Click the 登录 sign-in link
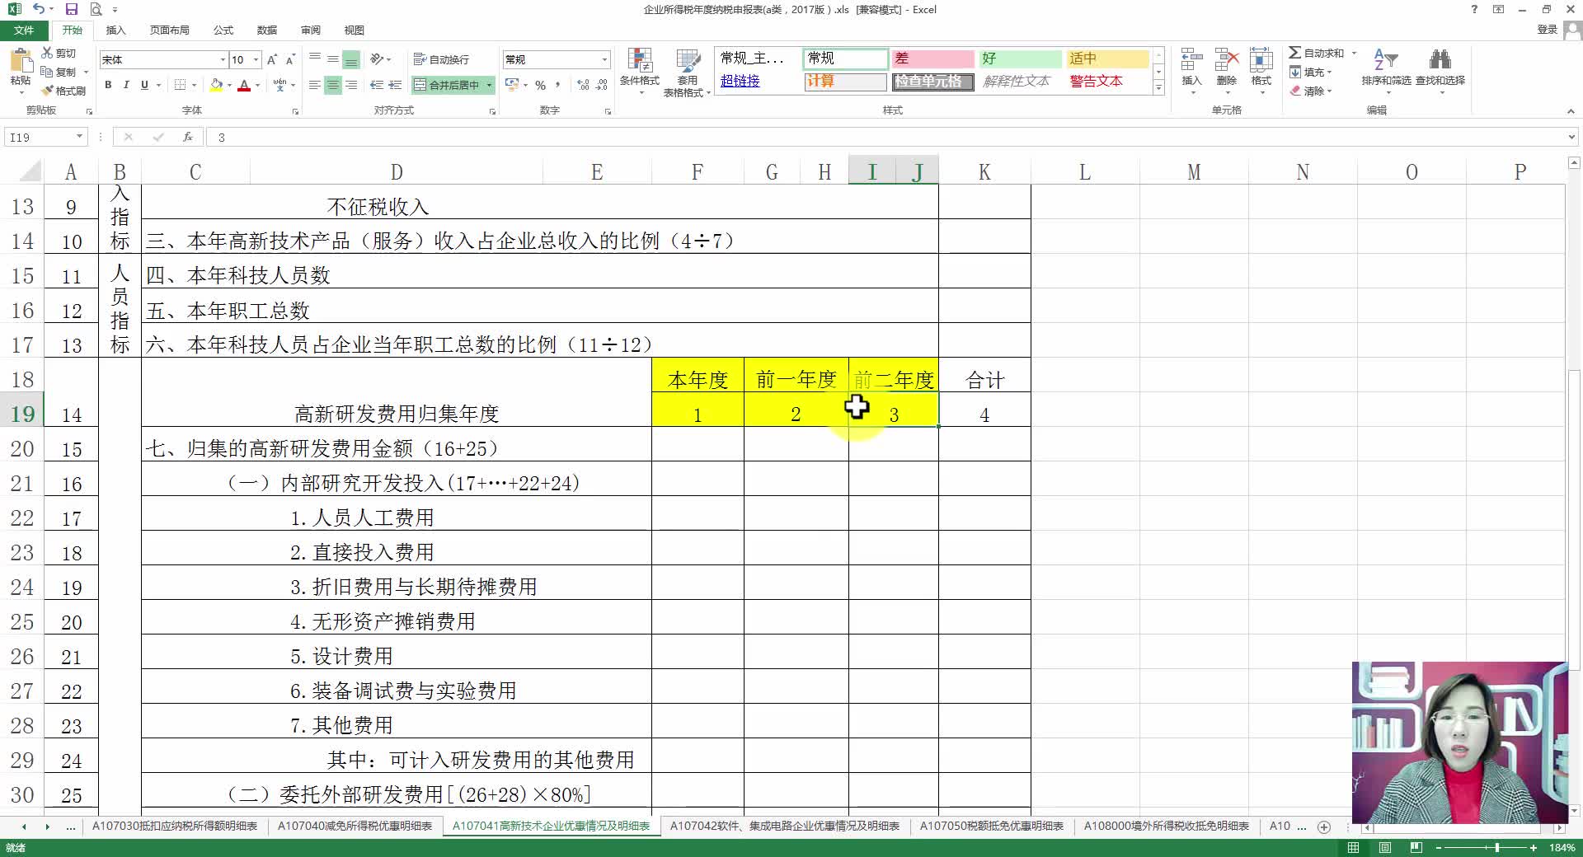The width and height of the screenshot is (1583, 857). [1548, 30]
